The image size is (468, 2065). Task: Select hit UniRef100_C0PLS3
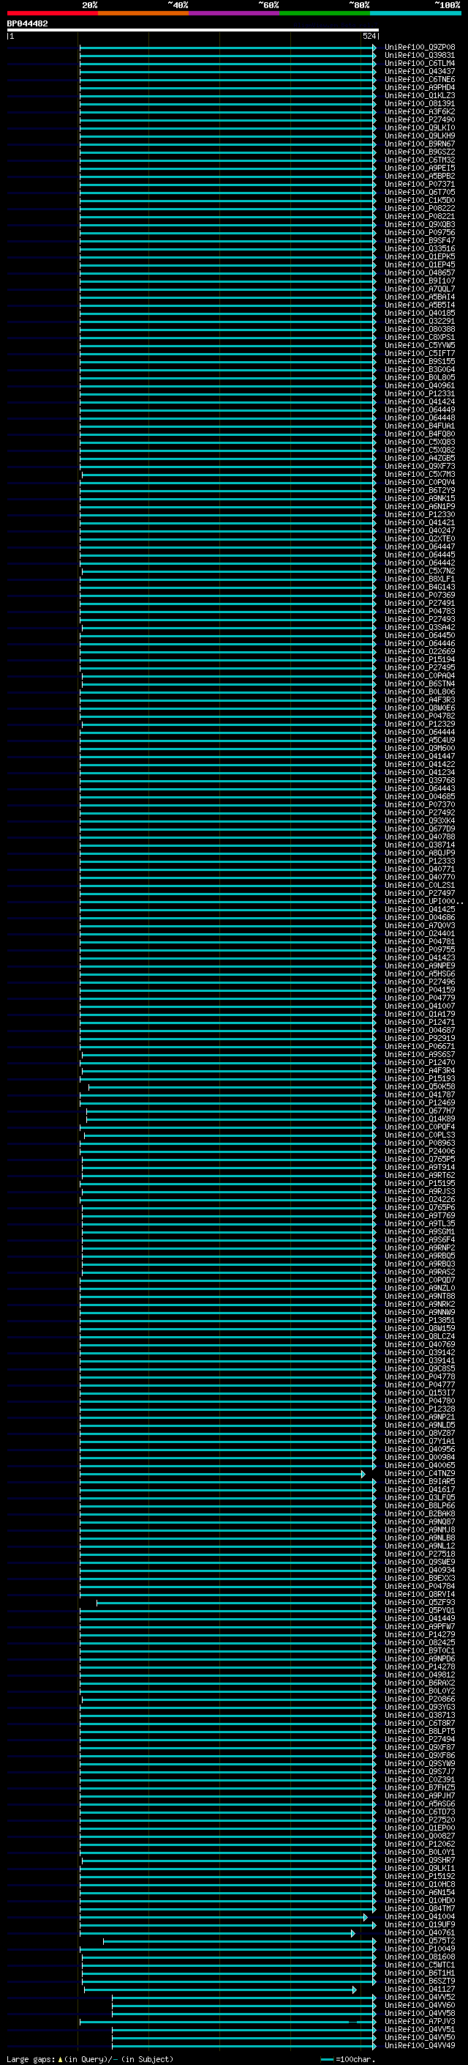(420, 1135)
